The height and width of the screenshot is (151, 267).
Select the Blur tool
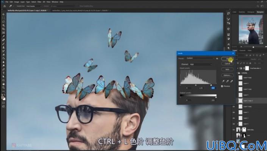point(3,62)
